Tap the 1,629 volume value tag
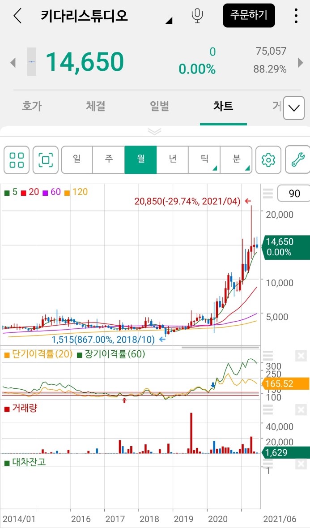 [286, 452]
